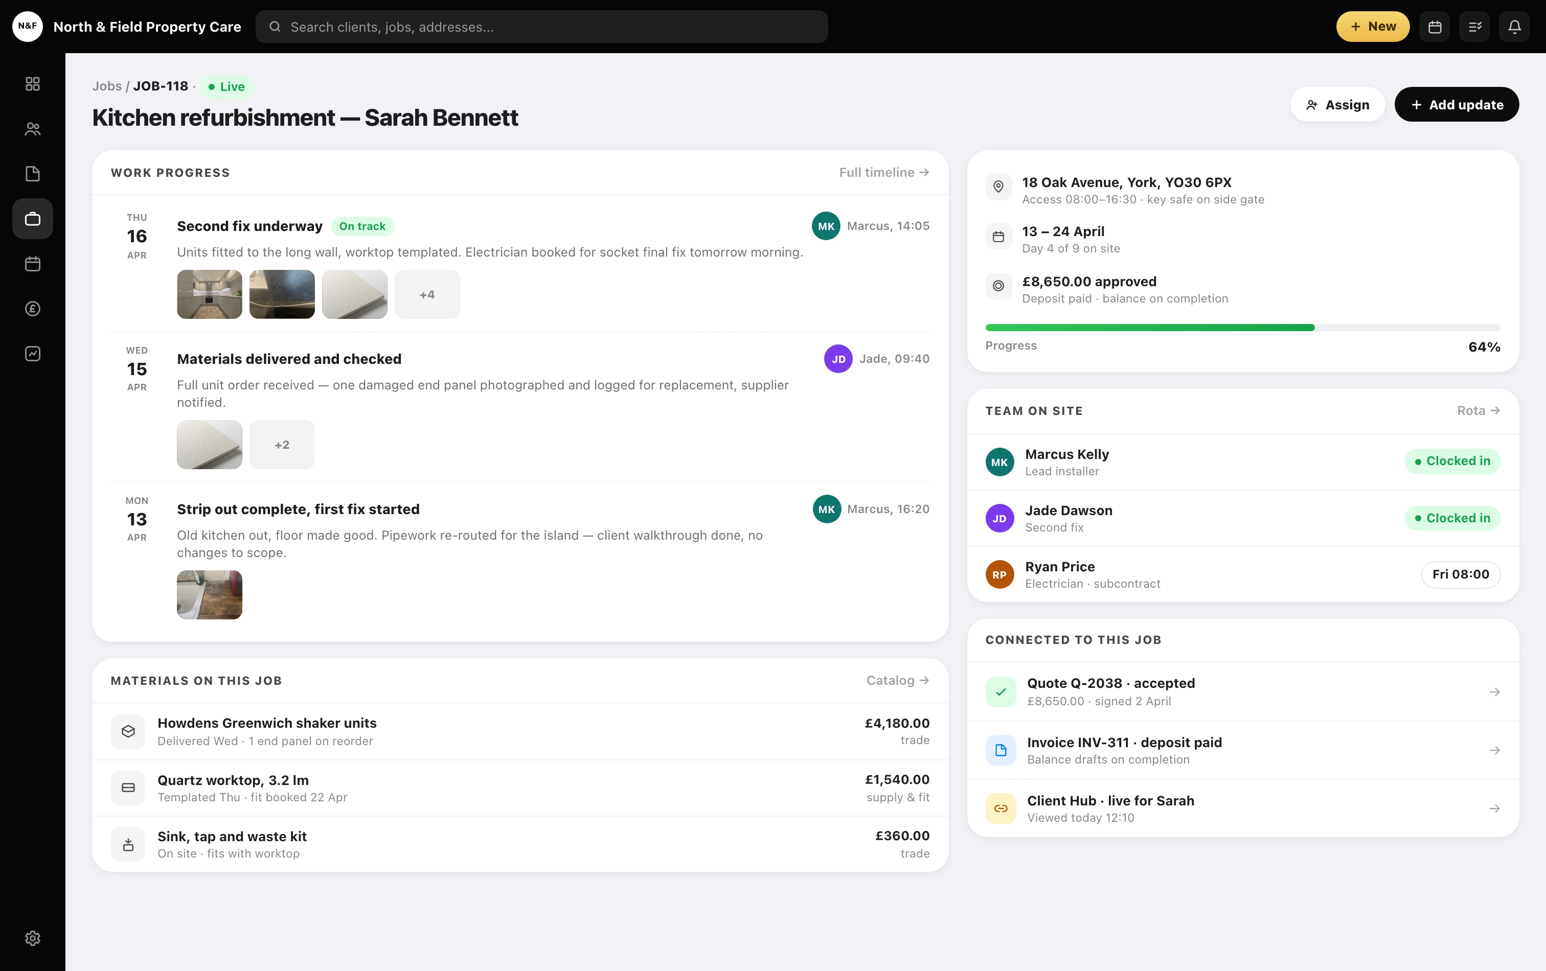The height and width of the screenshot is (971, 1546).
Task: Open arrow for Quote Q-2038 row
Action: pyautogui.click(x=1495, y=692)
